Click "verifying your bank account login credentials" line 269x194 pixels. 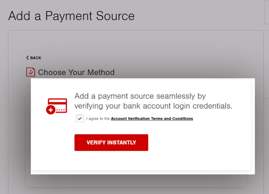(x=153, y=106)
